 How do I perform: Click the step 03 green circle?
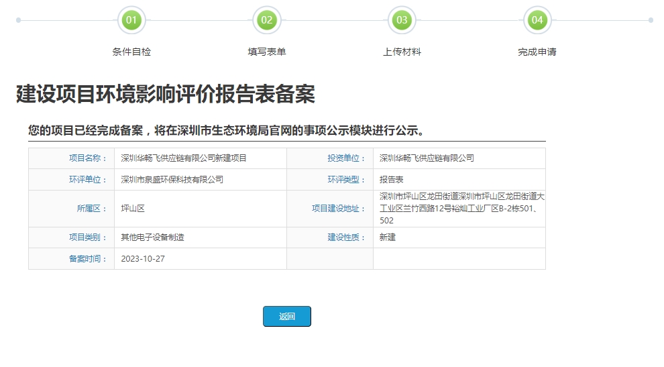tap(402, 20)
